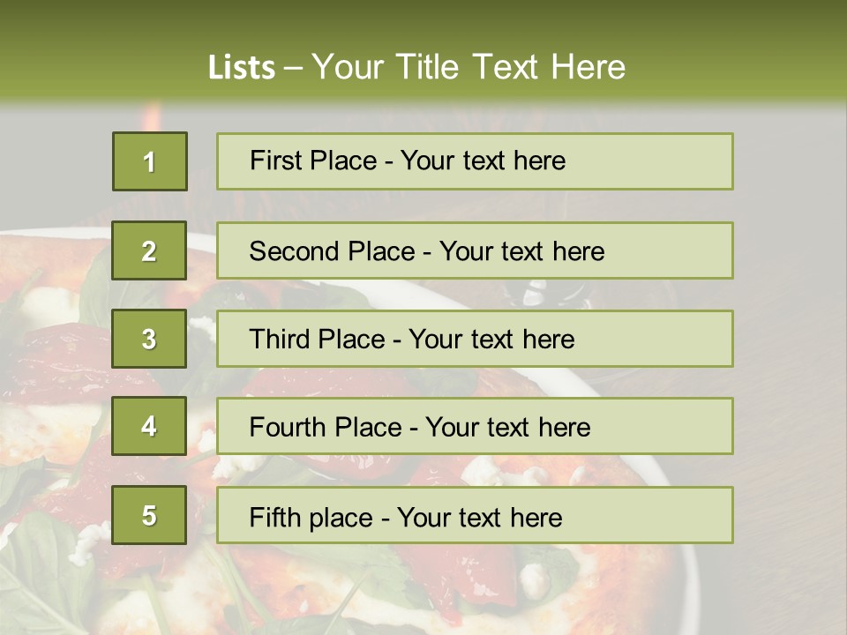Click the bold word Lists in title

coord(242,67)
